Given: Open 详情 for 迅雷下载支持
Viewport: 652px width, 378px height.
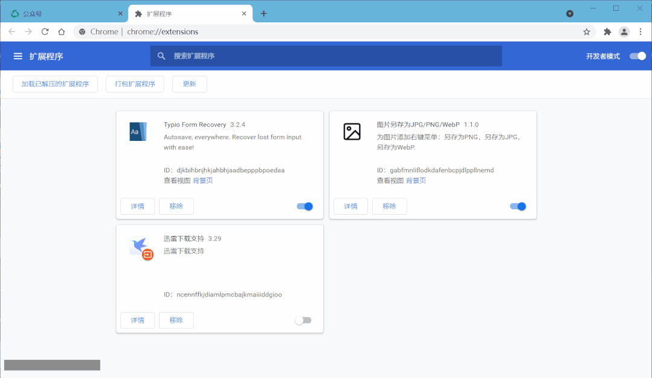Looking at the screenshot, I should pos(138,320).
